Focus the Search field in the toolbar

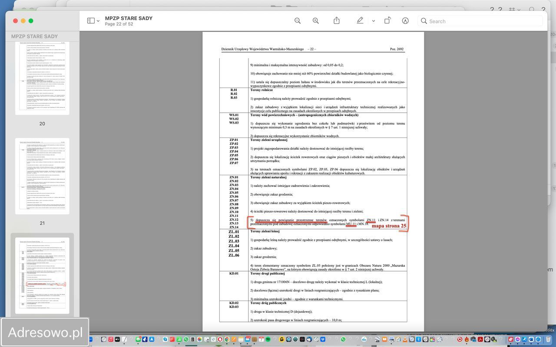coord(480,21)
